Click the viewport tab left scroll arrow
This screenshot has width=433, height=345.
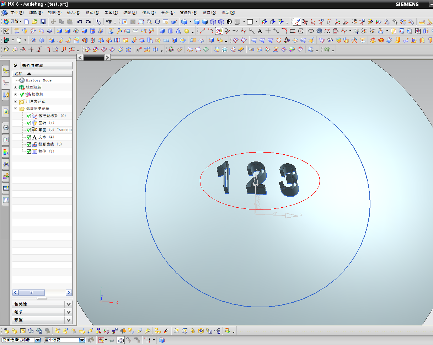pos(80,57)
